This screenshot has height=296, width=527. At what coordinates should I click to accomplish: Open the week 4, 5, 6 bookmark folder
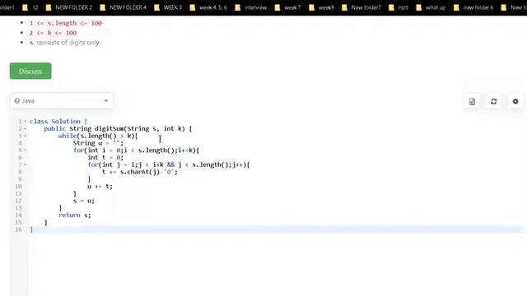(x=208, y=7)
